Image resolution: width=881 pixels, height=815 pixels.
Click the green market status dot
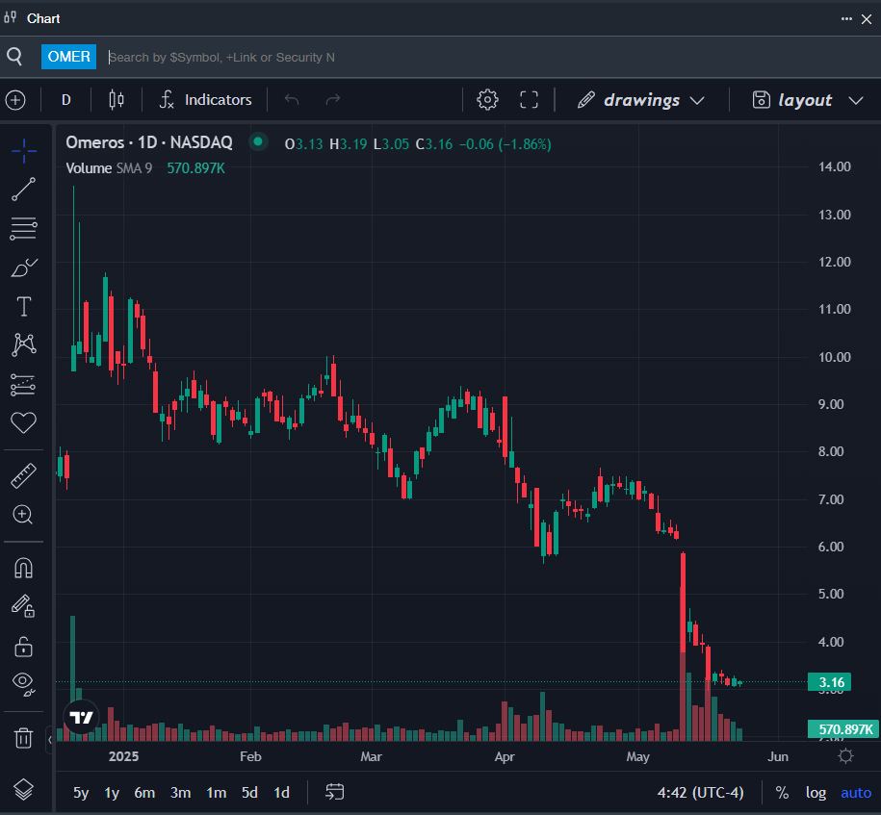258,141
